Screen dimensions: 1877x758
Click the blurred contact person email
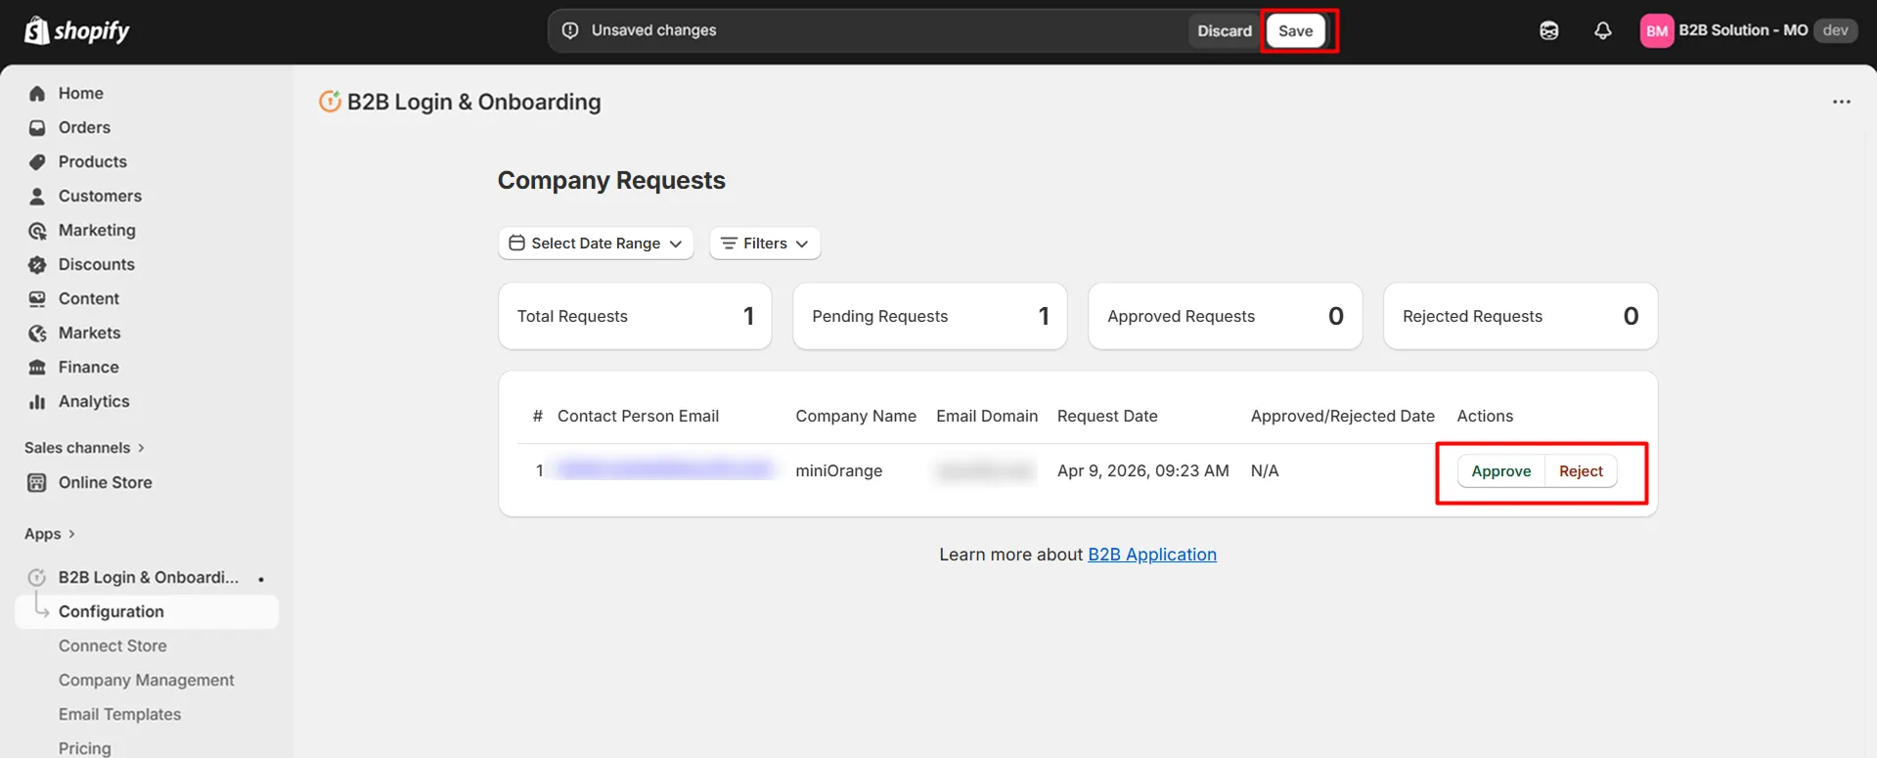pos(665,470)
